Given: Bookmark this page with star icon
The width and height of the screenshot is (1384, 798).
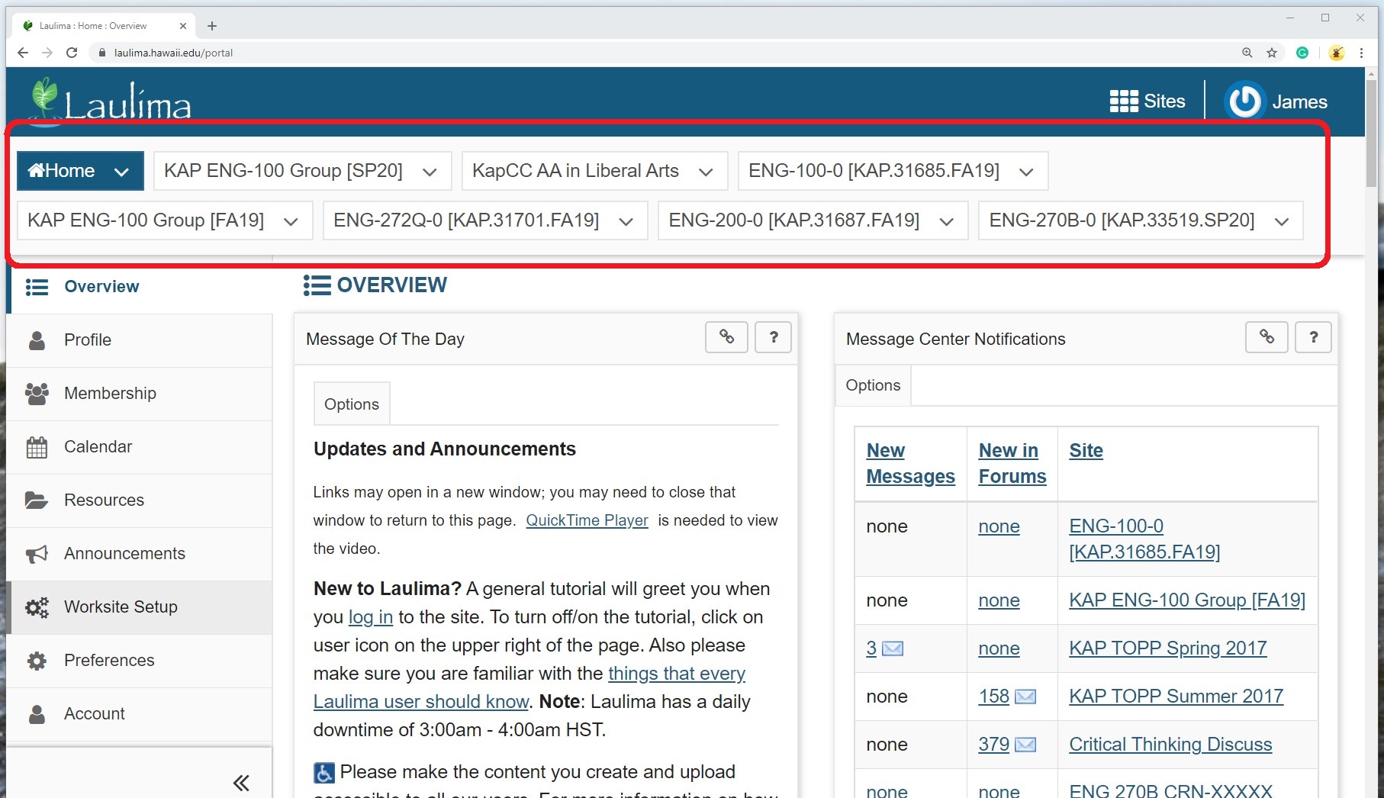Looking at the screenshot, I should coord(1272,53).
